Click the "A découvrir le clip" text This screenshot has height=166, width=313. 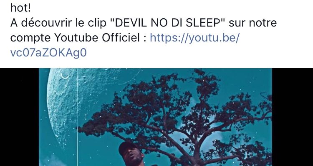click(58, 23)
